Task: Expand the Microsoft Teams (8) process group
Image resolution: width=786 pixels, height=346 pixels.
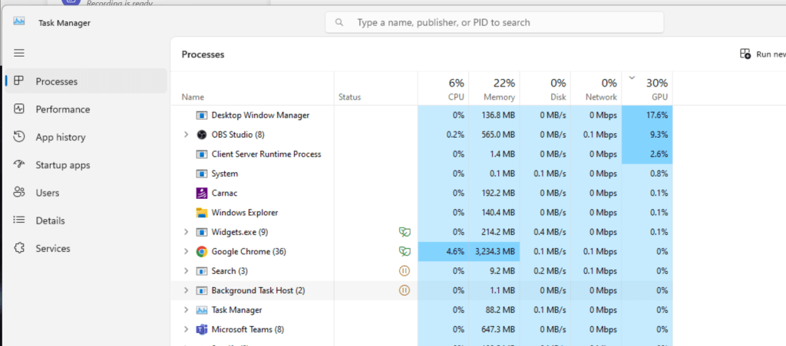Action: (x=186, y=329)
